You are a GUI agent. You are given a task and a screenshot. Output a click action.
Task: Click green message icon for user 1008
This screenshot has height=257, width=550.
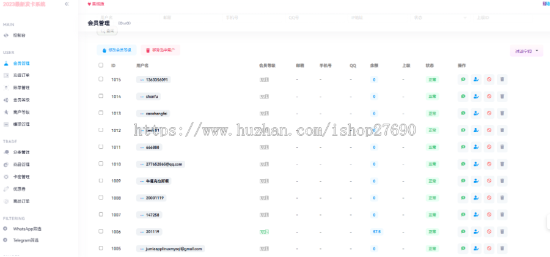[x=463, y=198]
